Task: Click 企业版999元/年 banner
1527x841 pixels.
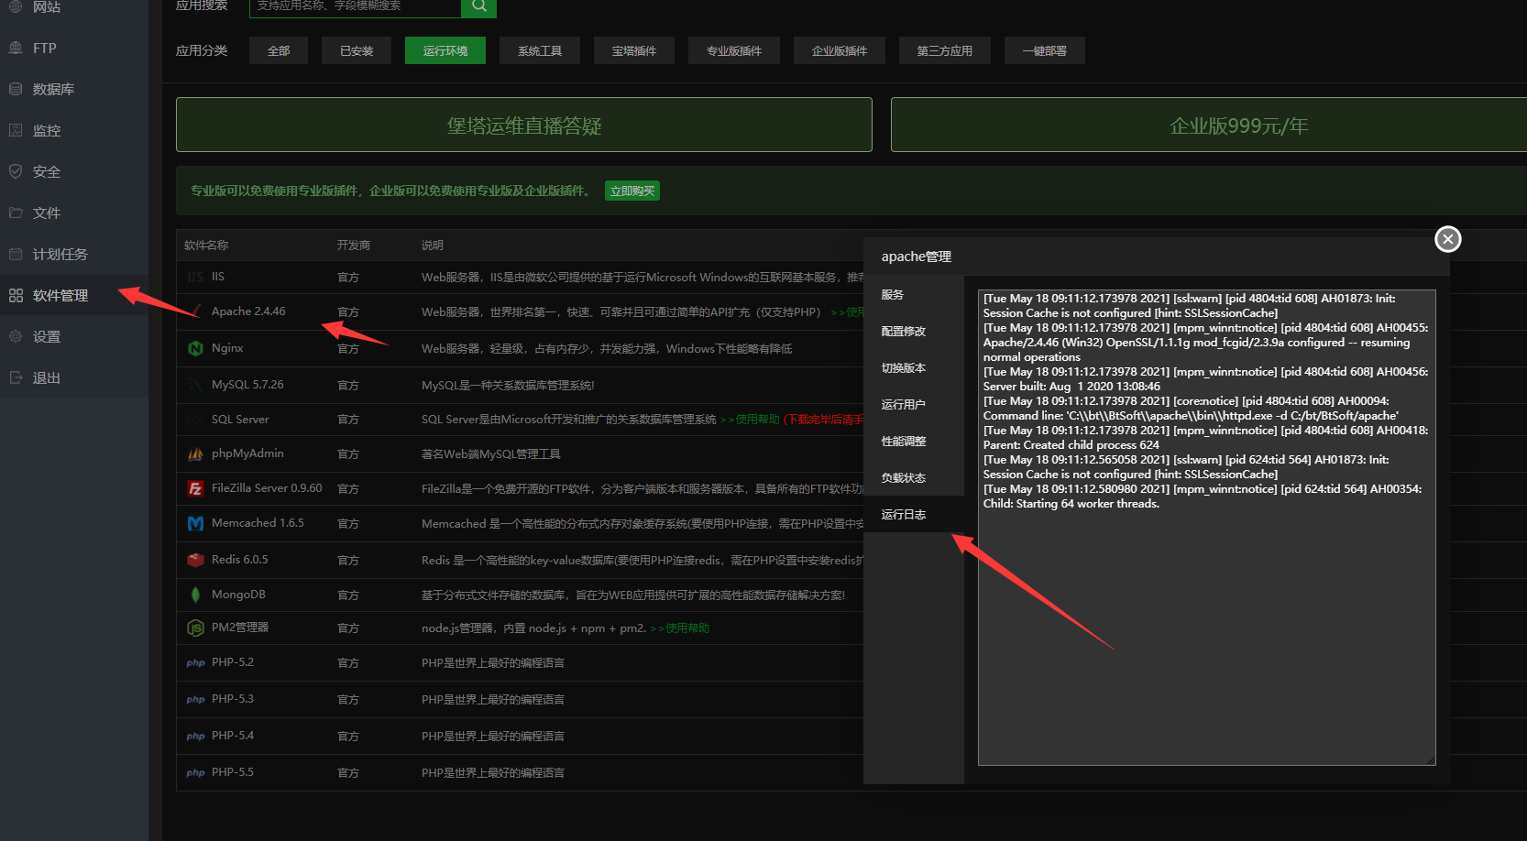Action: pos(1209,125)
